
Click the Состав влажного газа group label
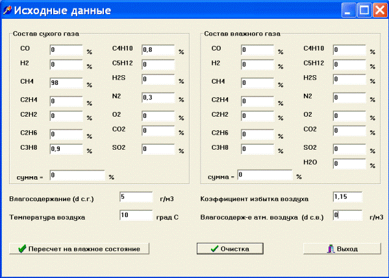point(242,34)
